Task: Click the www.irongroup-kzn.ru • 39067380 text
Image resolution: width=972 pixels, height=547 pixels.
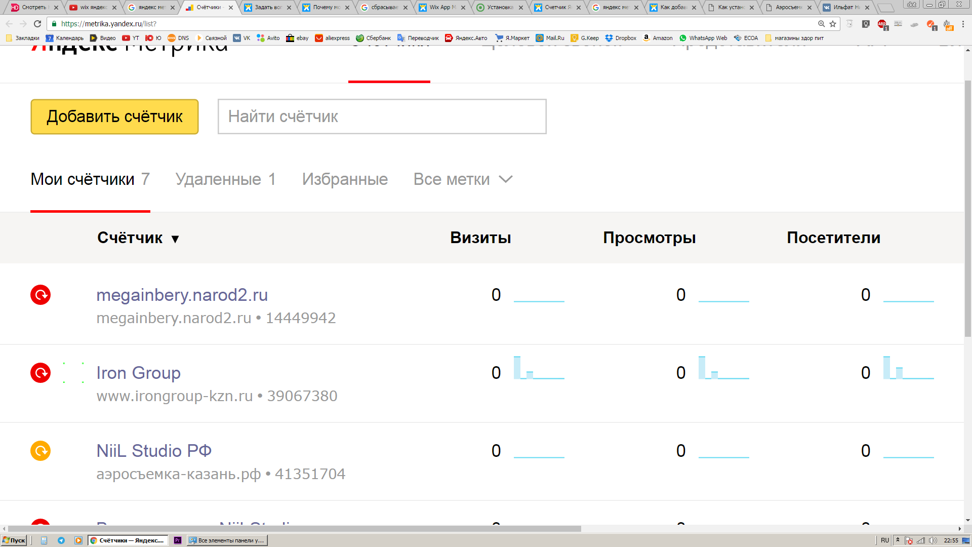Action: [x=217, y=396]
